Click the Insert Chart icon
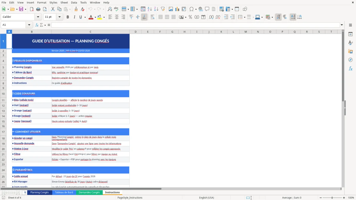The width and height of the screenshot is (356, 200). 177,9
